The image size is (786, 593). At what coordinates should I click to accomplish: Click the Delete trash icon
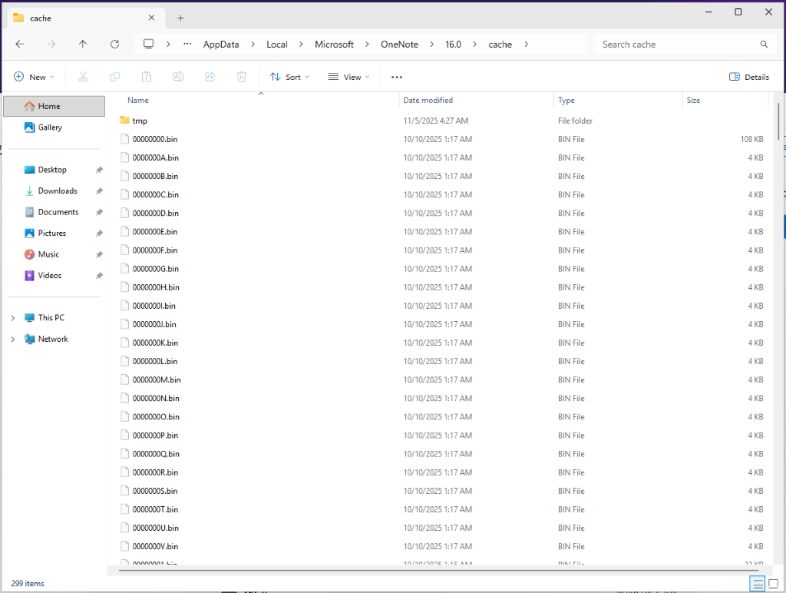click(242, 77)
